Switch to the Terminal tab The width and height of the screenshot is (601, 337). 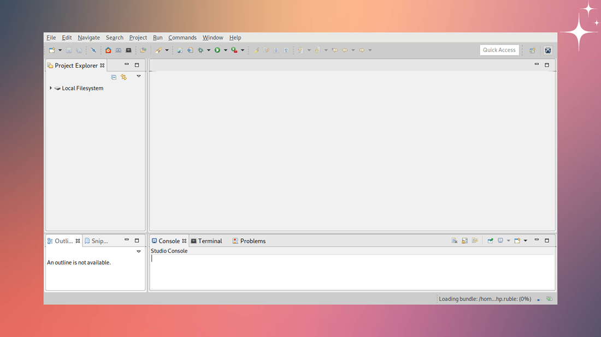coord(207,241)
